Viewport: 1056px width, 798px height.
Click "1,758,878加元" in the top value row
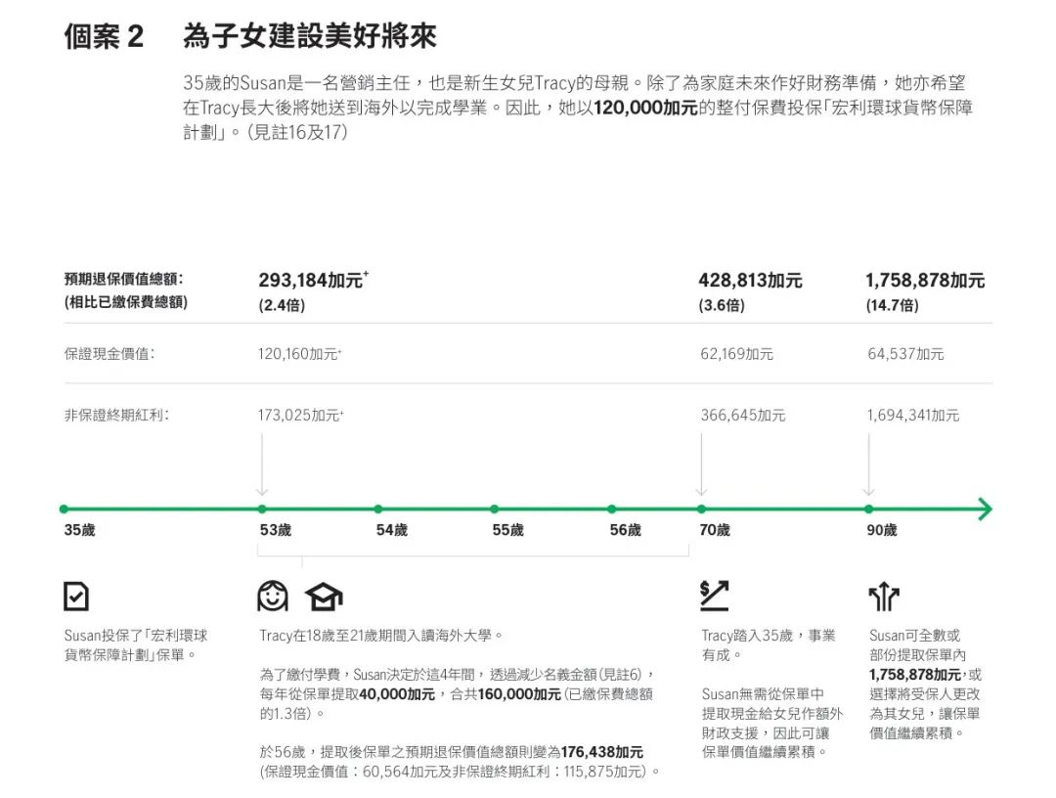click(925, 280)
